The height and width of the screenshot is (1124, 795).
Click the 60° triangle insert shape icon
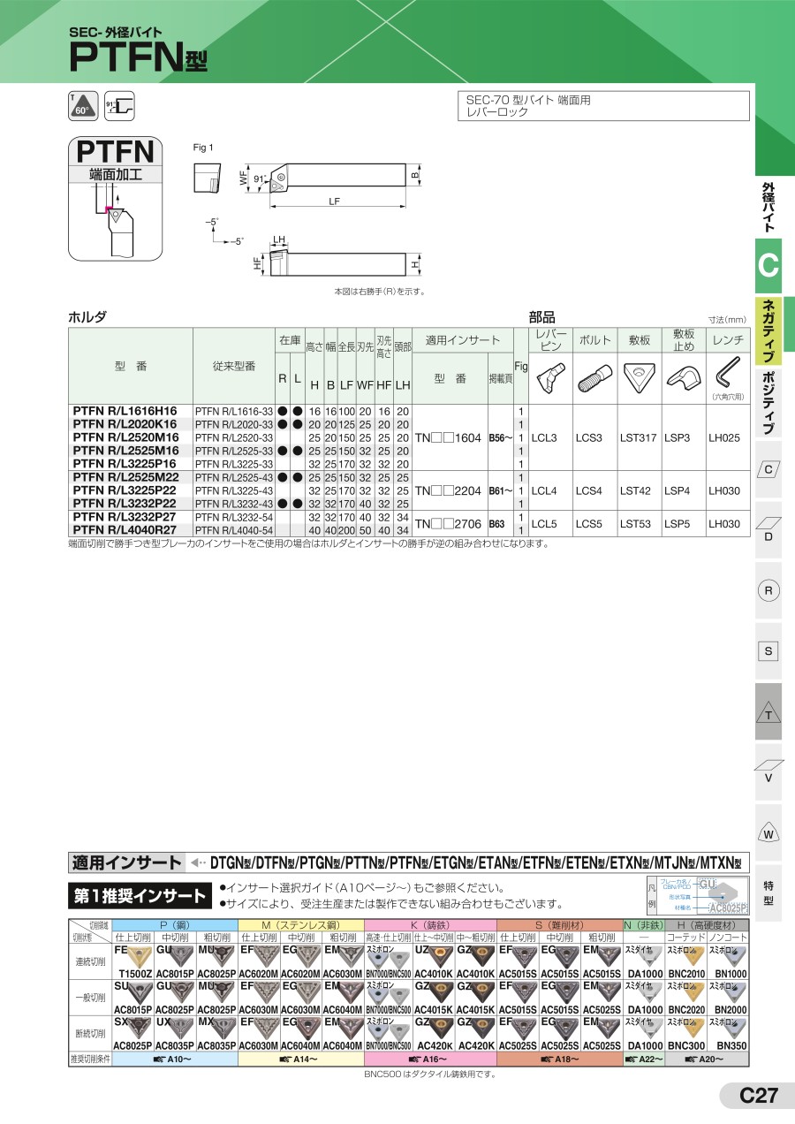[x=82, y=106]
